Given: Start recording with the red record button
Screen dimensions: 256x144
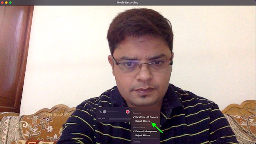Looking at the screenshot, I should [128, 112].
